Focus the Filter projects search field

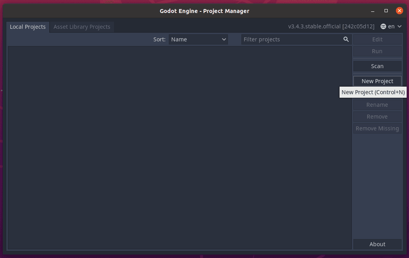pyautogui.click(x=296, y=39)
